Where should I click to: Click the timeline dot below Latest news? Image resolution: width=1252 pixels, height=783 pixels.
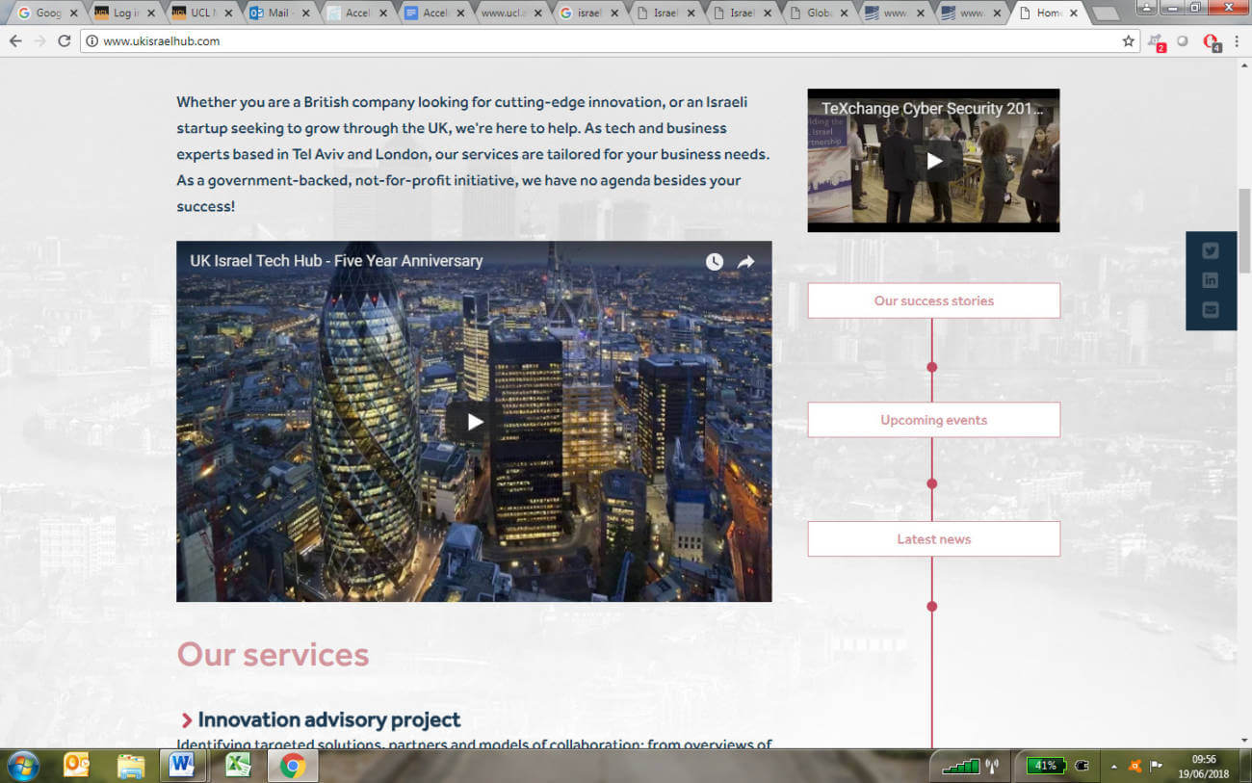coord(931,606)
